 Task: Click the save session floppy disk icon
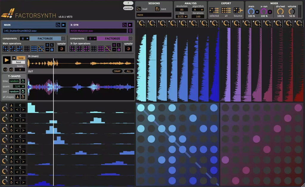click(157, 9)
